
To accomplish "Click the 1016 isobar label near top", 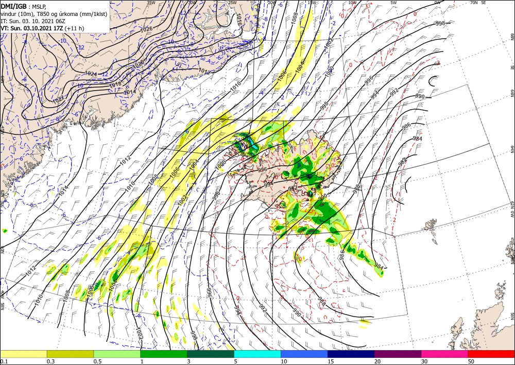I will click(x=239, y=20).
